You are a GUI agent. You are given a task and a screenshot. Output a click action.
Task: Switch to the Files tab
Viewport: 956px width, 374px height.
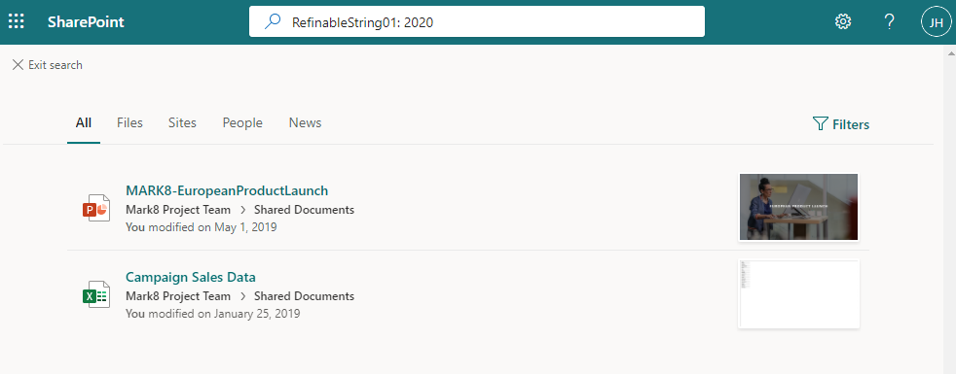point(129,122)
